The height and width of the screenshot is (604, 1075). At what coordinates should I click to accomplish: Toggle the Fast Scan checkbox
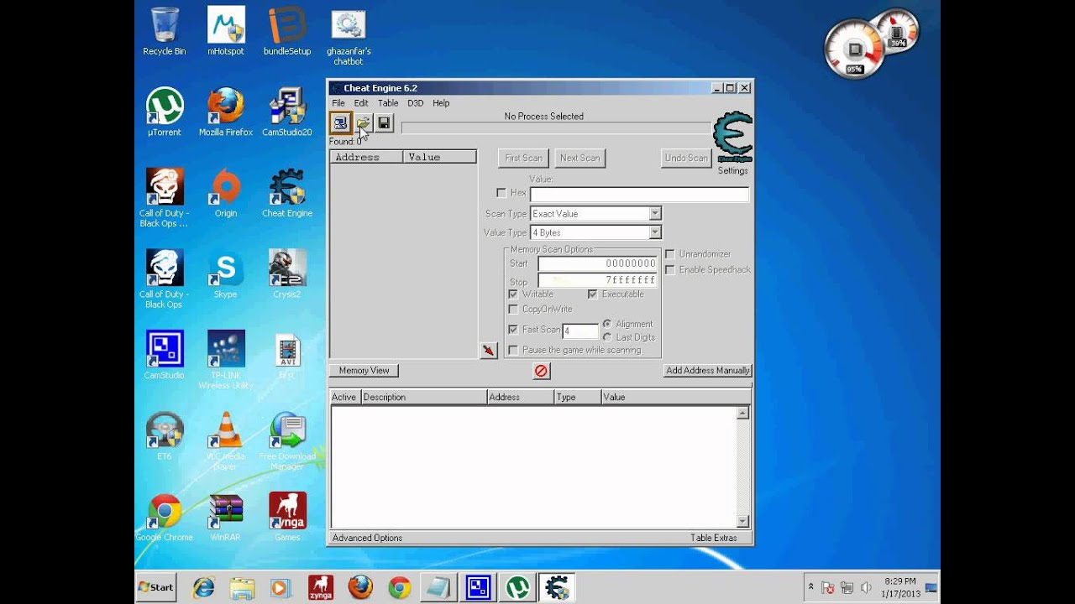pyautogui.click(x=513, y=330)
